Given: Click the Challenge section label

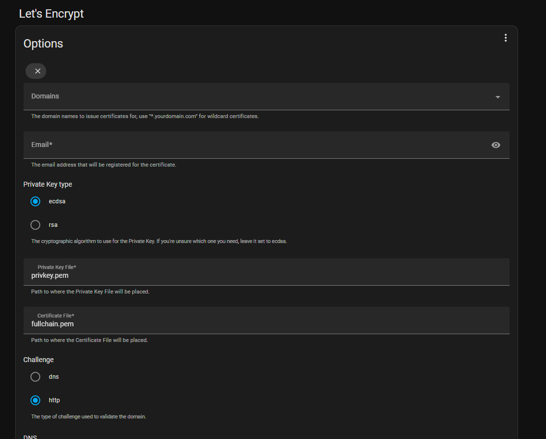Looking at the screenshot, I should pos(38,360).
